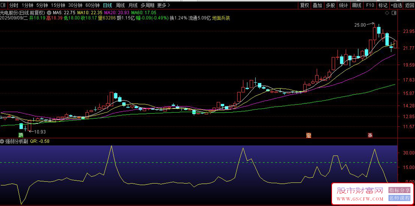Click the MA10: 22.35 label
The width and height of the screenshot is (415, 206).
point(90,12)
